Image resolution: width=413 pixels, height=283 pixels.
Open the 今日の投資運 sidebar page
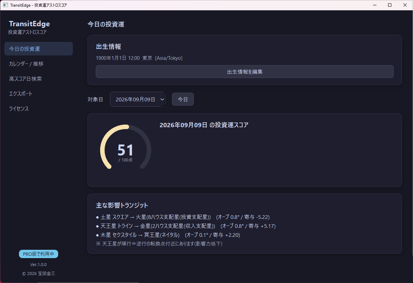coord(39,49)
